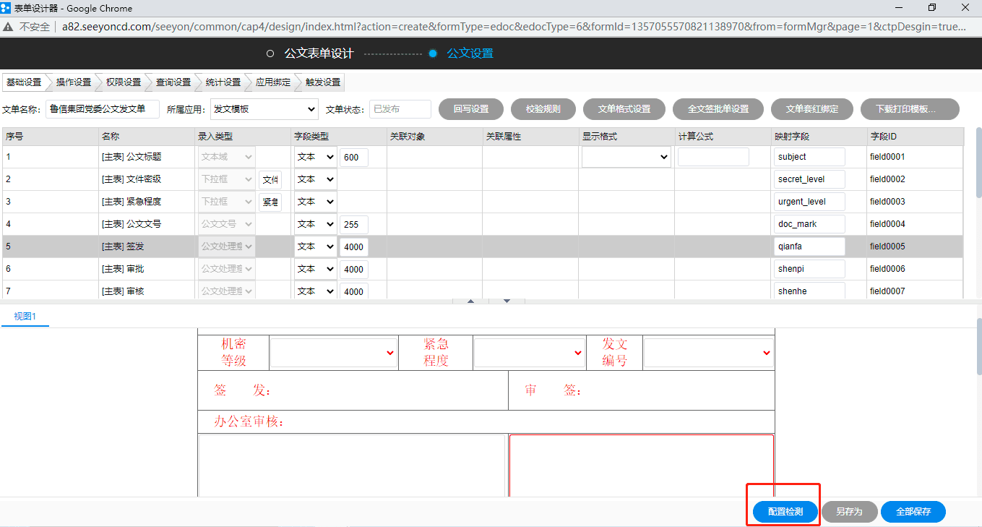Open field type dropdown for 公文标题 row
The image size is (982, 527).
click(x=315, y=157)
